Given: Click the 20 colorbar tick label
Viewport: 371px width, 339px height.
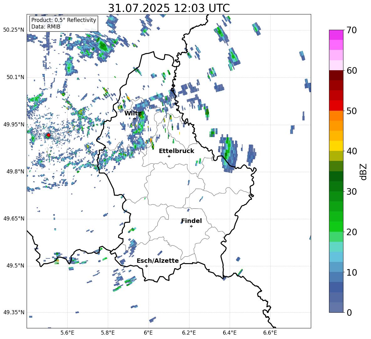Looking at the screenshot, I should 352,232.
